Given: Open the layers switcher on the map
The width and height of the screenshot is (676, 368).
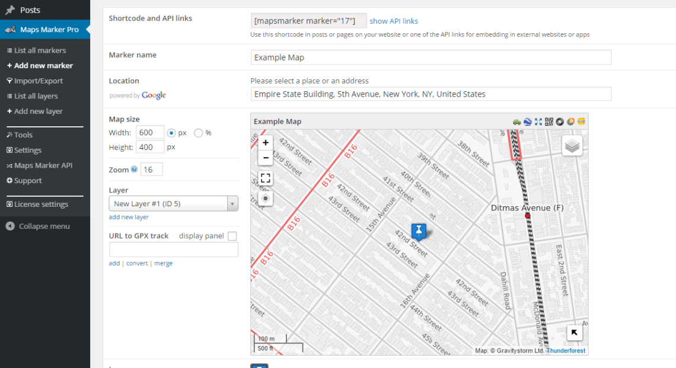Looking at the screenshot, I should coord(571,145).
